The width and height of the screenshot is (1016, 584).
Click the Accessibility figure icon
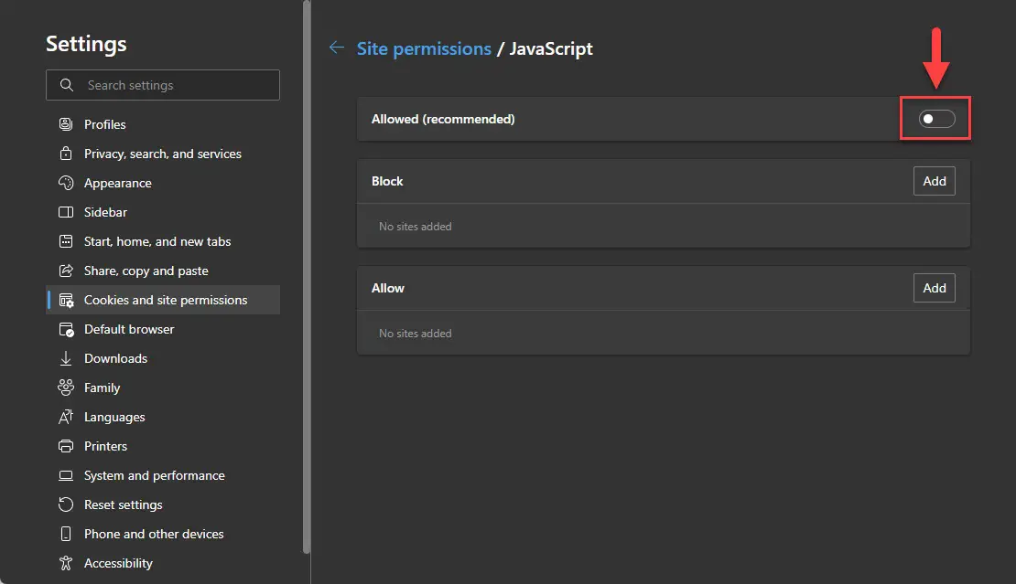coord(65,563)
